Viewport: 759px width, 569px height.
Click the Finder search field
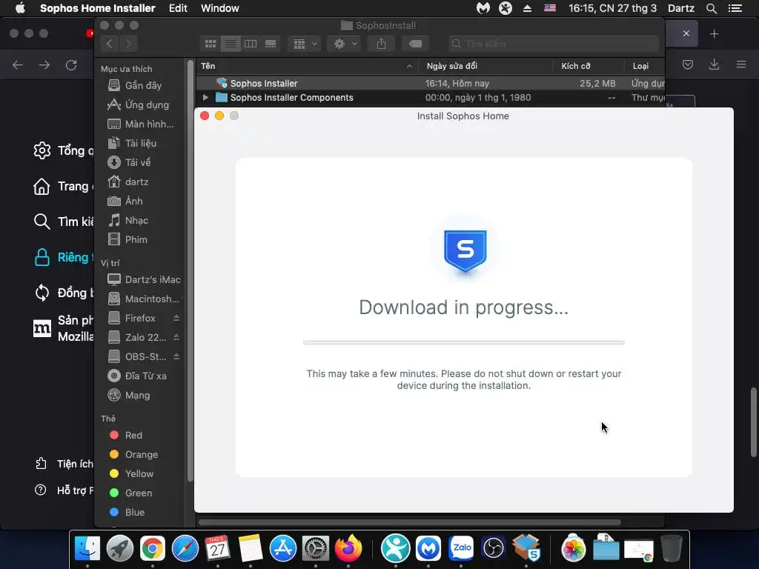coord(553,44)
